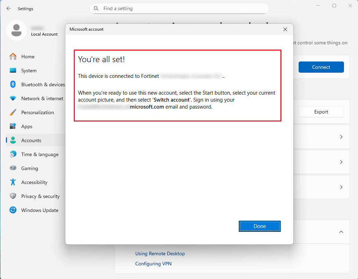Select the Accessibility icon
The image size is (358, 279).
(12, 182)
